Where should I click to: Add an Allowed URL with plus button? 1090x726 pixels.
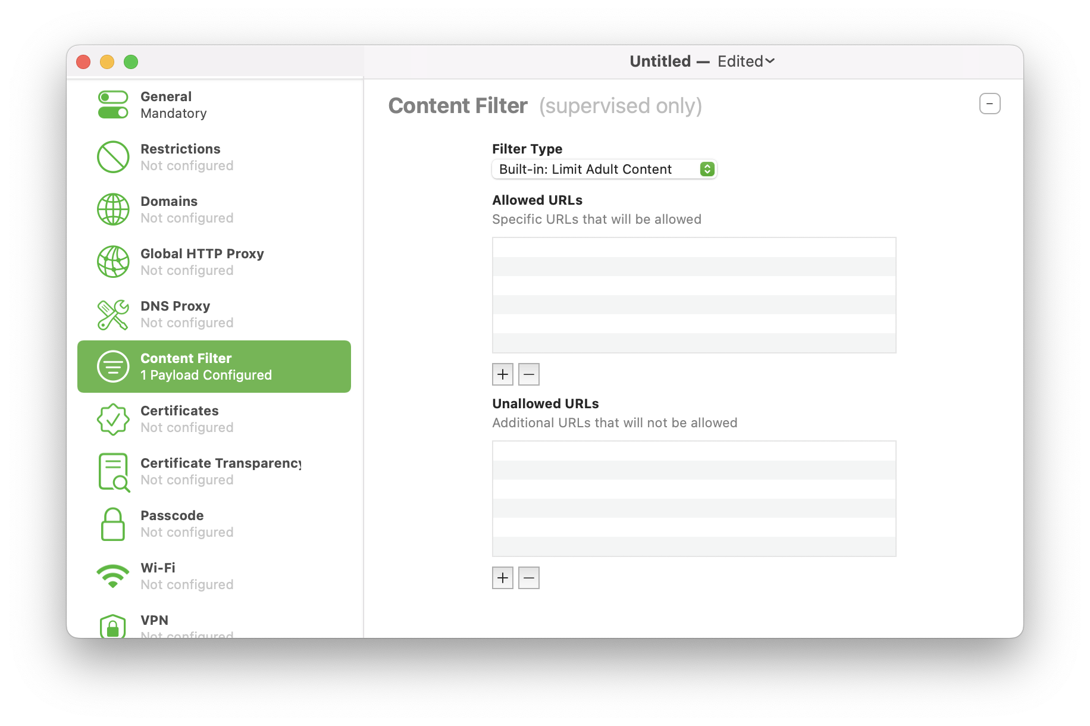click(x=503, y=374)
